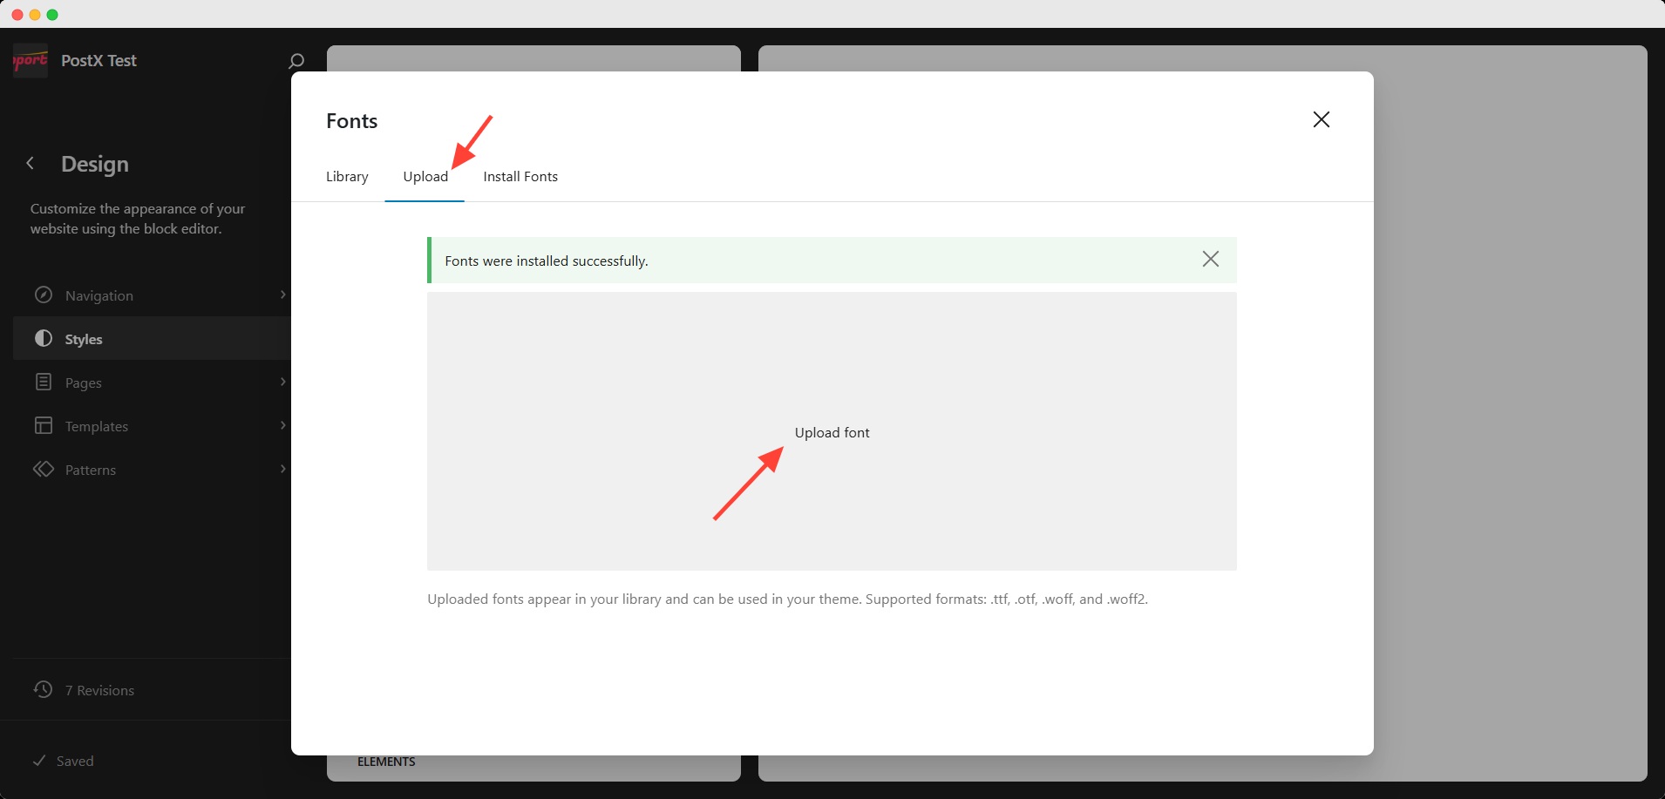Select the Upload tab

click(425, 176)
